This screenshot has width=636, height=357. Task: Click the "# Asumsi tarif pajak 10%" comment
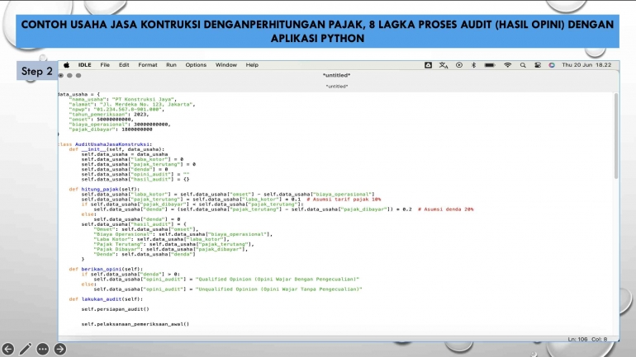[x=344, y=200]
